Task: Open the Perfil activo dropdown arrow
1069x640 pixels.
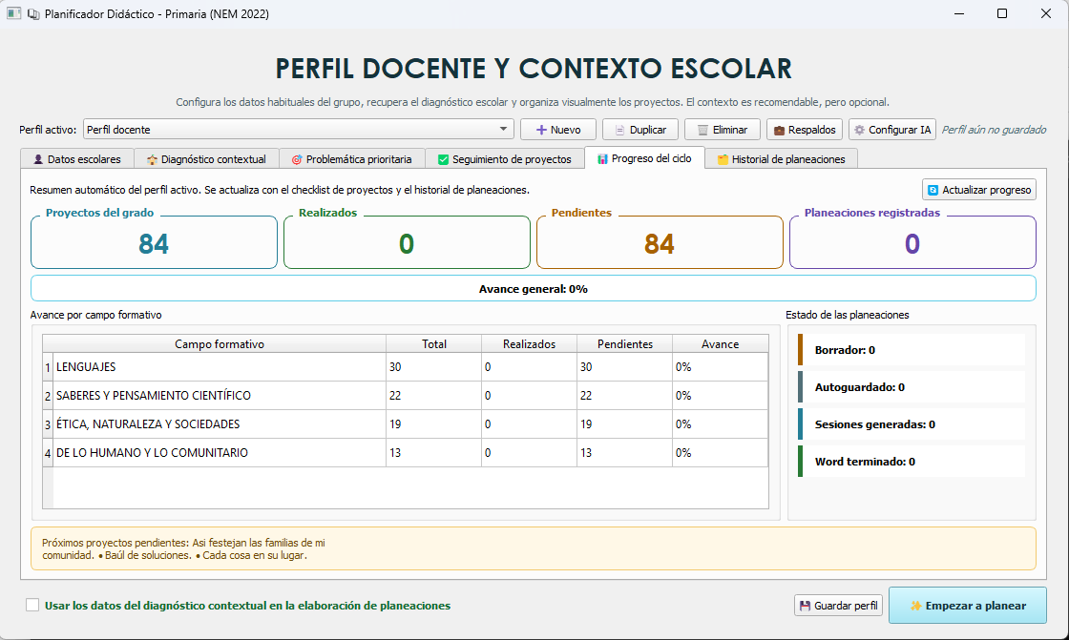Action: tap(503, 129)
